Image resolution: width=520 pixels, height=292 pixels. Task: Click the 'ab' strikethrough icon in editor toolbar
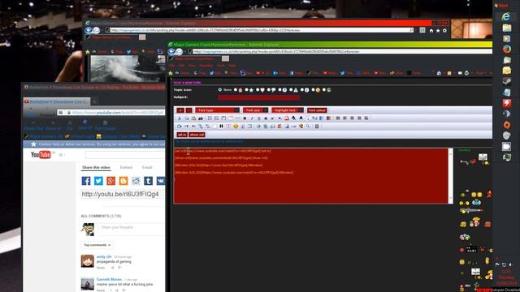pos(201,118)
